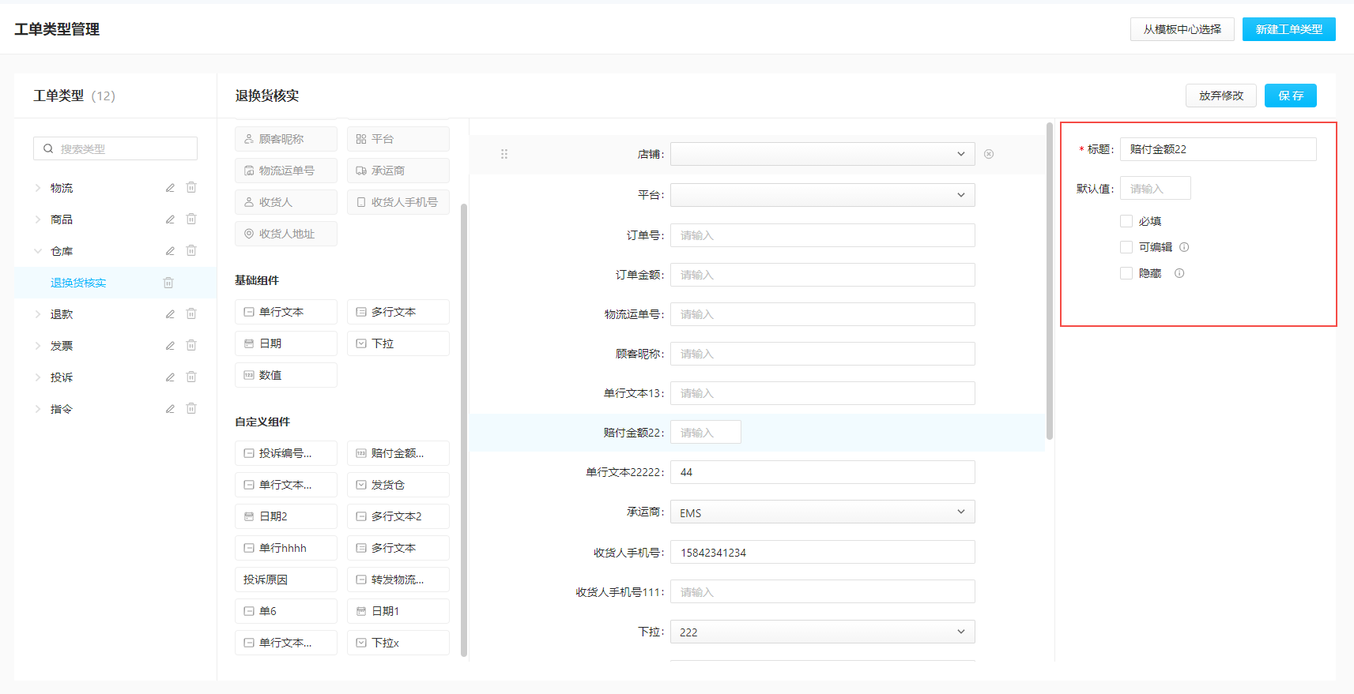This screenshot has width=1354, height=694.
Task: Expand the 发票 category
Action: (x=37, y=346)
